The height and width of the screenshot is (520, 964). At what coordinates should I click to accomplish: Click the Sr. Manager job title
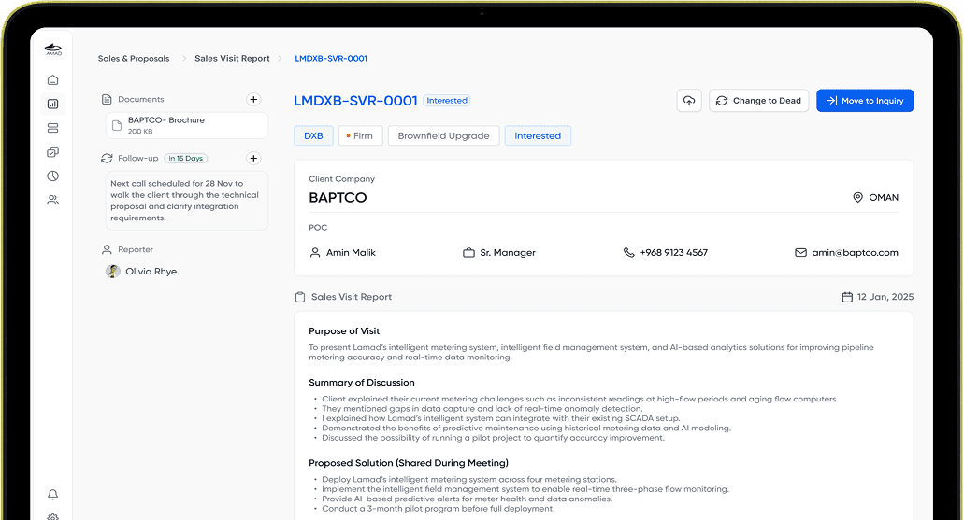508,252
